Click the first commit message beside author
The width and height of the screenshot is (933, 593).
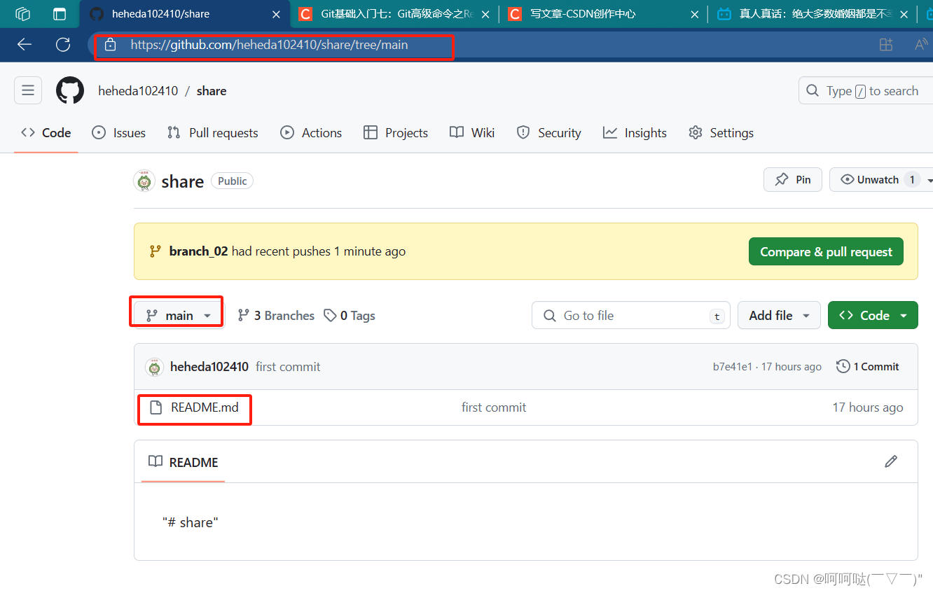288,367
